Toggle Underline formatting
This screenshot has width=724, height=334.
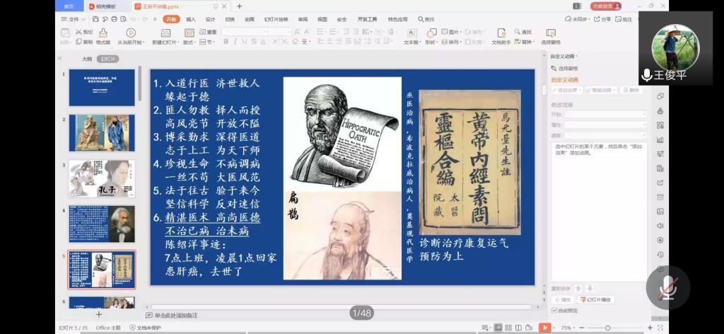(x=244, y=42)
